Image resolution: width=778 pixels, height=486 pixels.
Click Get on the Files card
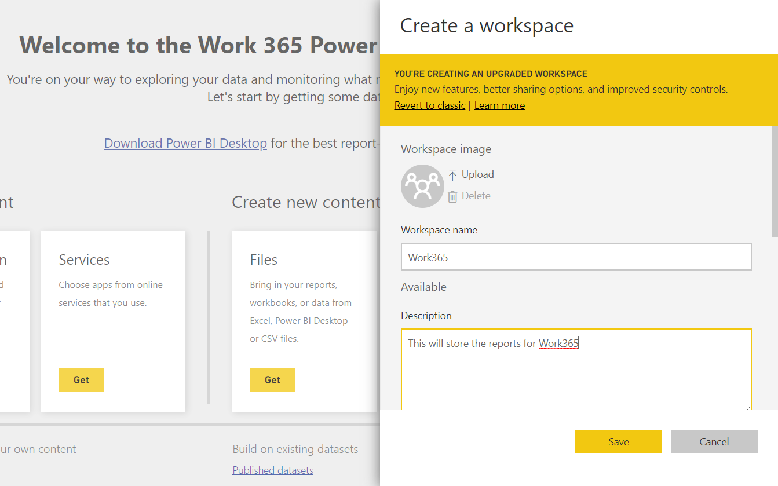[x=272, y=380]
